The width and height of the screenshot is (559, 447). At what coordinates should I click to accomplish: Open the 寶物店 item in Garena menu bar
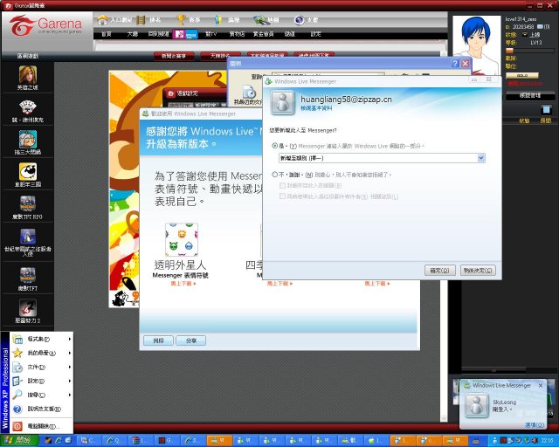point(237,34)
